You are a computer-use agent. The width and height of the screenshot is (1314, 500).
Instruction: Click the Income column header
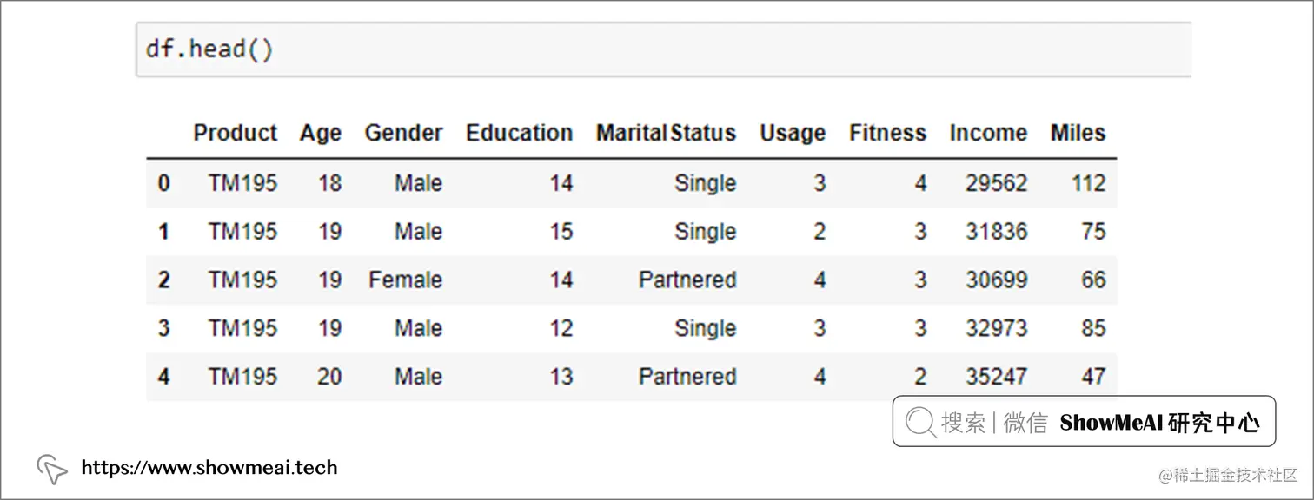(x=988, y=134)
